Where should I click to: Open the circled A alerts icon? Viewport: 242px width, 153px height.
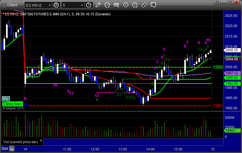(135, 5)
